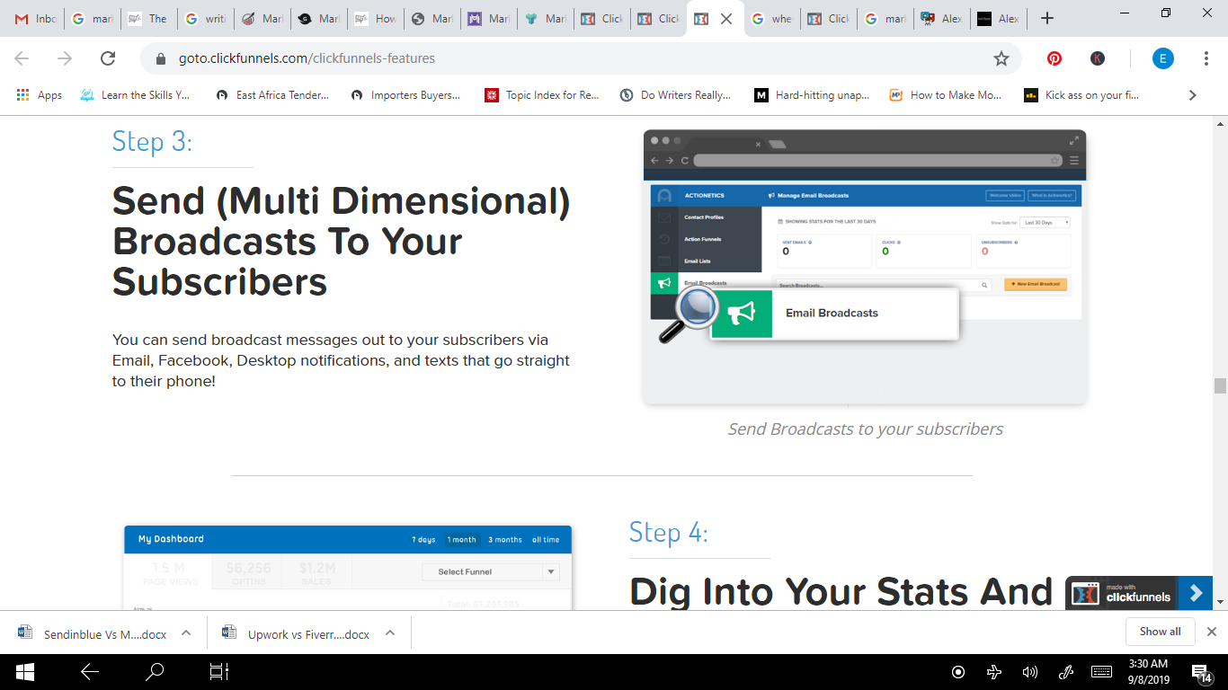Open the Windows notification center
The width and height of the screenshot is (1228, 690).
coord(1201,672)
